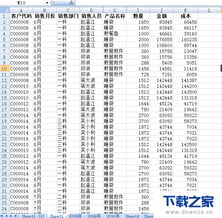Click the 成本 header cell
The width and height of the screenshot is (222, 218).
pyautogui.click(x=185, y=16)
